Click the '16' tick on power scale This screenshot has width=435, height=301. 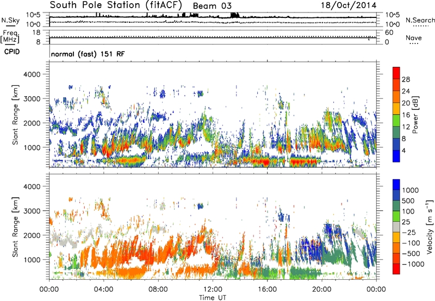point(406,115)
